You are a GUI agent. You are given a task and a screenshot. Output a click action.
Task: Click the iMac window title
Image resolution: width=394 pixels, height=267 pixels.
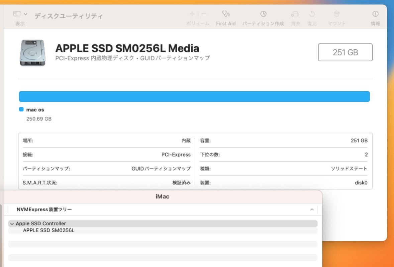pyautogui.click(x=162, y=197)
